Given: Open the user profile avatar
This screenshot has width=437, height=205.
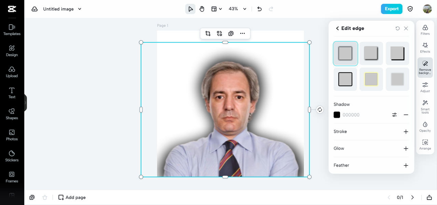Looking at the screenshot, I should [x=427, y=9].
